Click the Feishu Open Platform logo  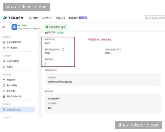click(x=13, y=18)
